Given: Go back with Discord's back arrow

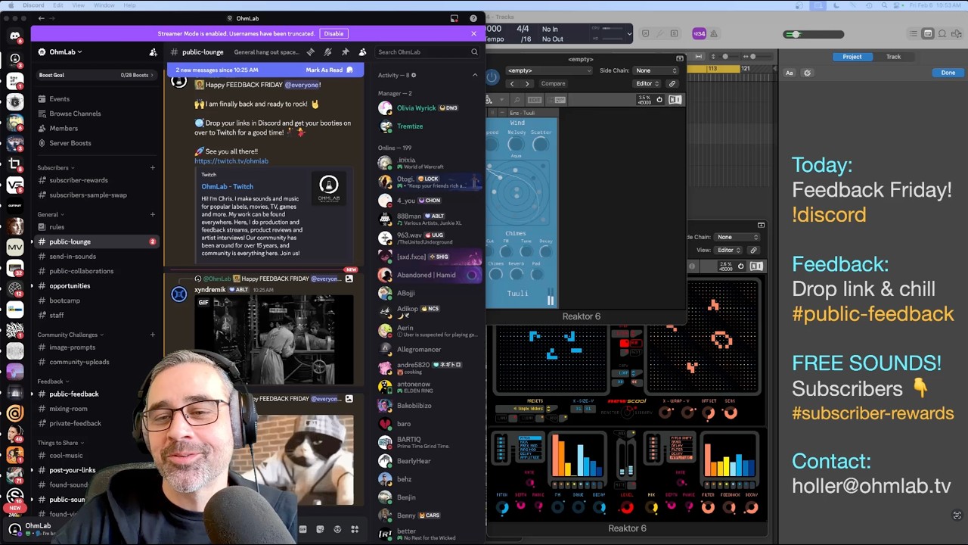Looking at the screenshot, I should point(41,18).
